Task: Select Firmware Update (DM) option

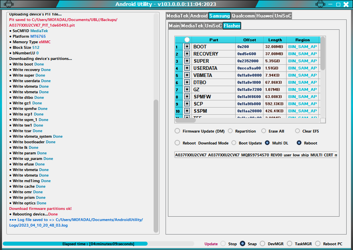Action: pos(177,131)
